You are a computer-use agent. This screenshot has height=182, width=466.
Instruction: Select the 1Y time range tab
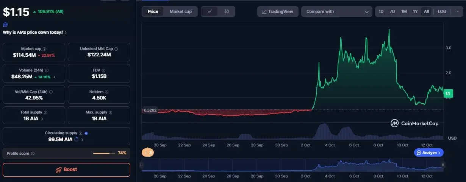pyautogui.click(x=415, y=11)
